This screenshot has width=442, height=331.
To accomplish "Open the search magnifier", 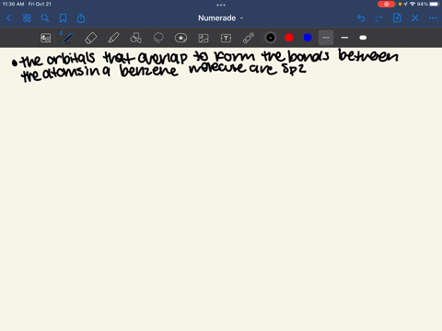I will coord(45,18).
